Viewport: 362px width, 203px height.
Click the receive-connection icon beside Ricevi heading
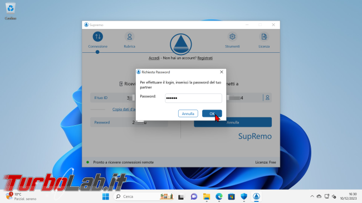click(121, 84)
